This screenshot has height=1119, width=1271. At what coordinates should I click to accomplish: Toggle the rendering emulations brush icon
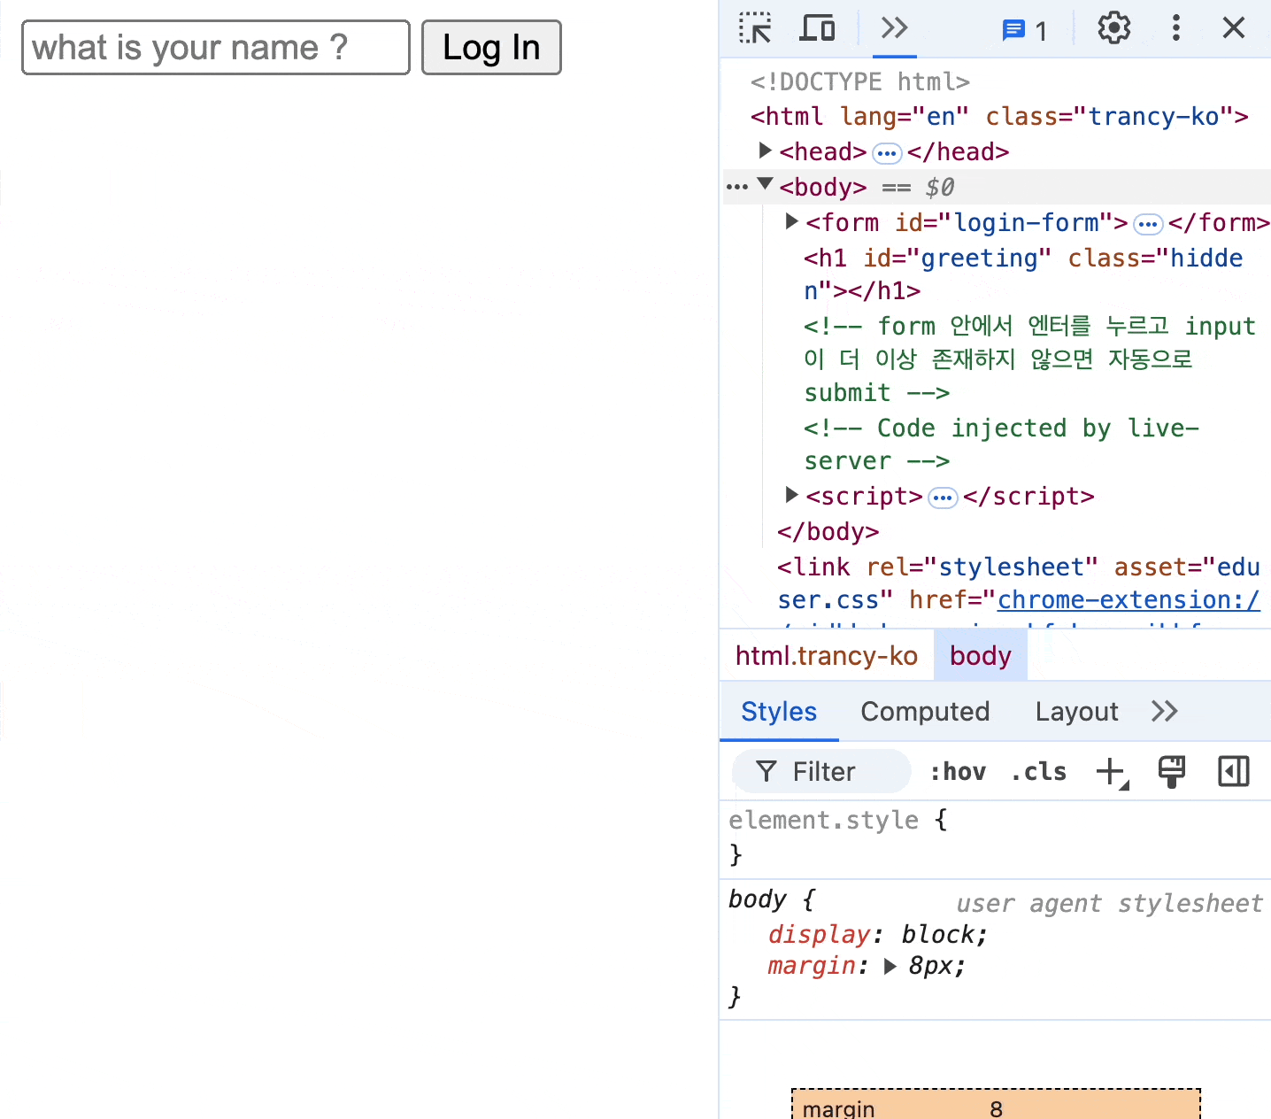coord(1172,772)
